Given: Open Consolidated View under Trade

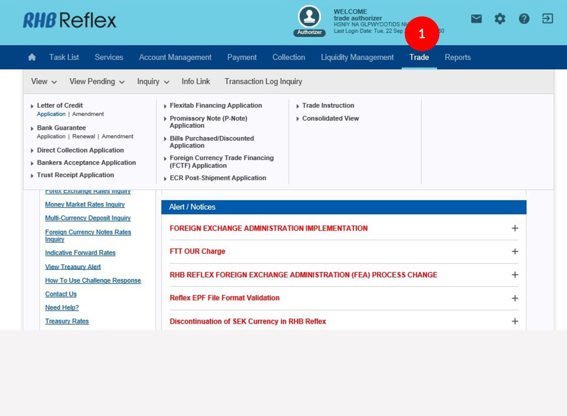Looking at the screenshot, I should 330,118.
